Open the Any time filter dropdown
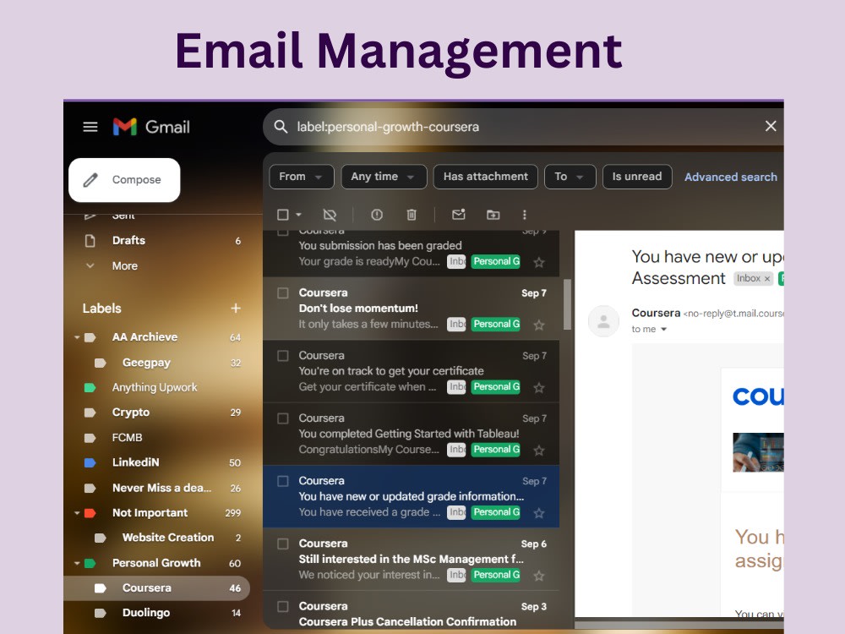Screen dimensions: 845x634 [384, 177]
